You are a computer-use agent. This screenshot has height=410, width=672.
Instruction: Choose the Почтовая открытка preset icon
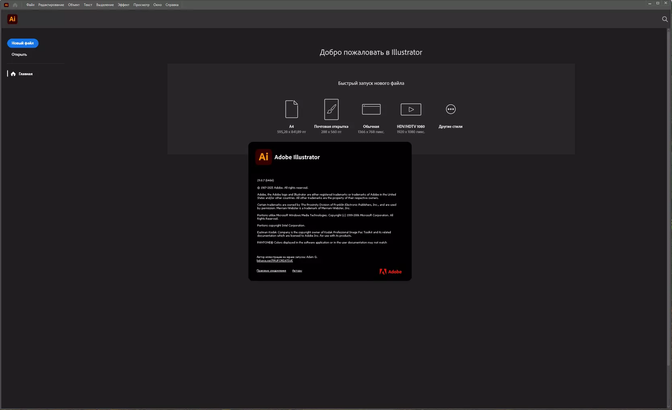(x=331, y=109)
